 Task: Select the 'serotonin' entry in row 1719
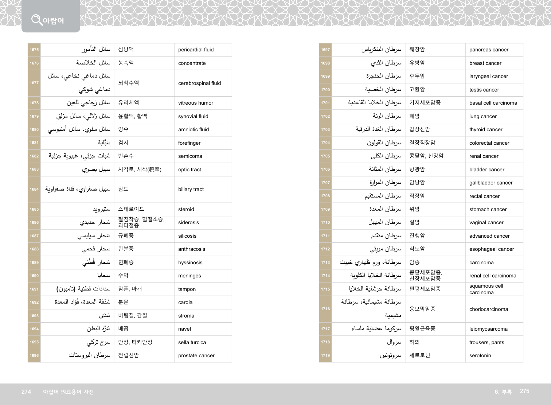[x=480, y=356]
